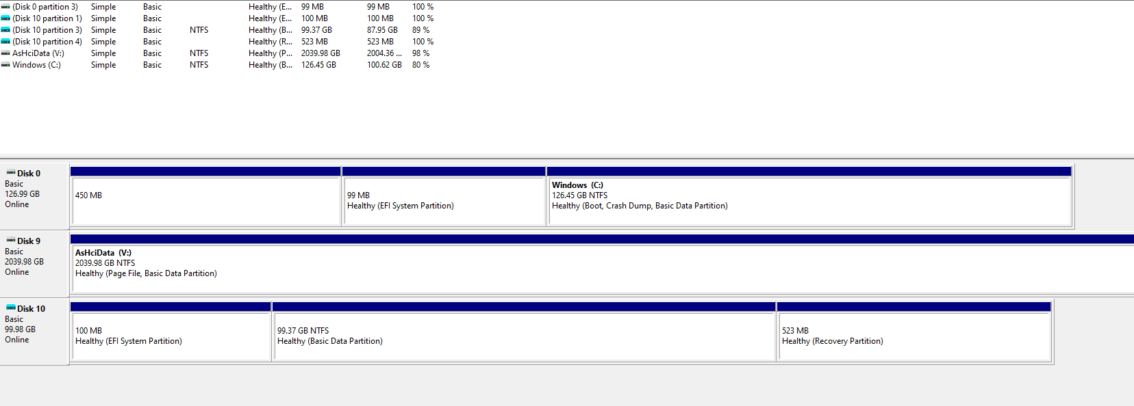The width and height of the screenshot is (1134, 406).
Task: Click the volume icon beside (Disk 0 partition 3)
Action: pyautogui.click(x=5, y=7)
